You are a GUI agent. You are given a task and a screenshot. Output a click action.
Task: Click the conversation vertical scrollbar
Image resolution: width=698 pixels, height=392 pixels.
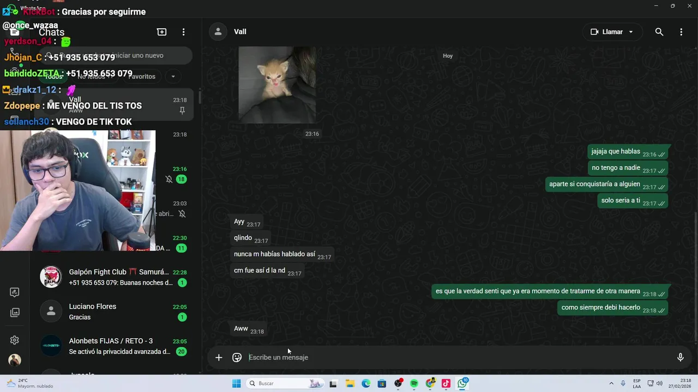coord(696,278)
